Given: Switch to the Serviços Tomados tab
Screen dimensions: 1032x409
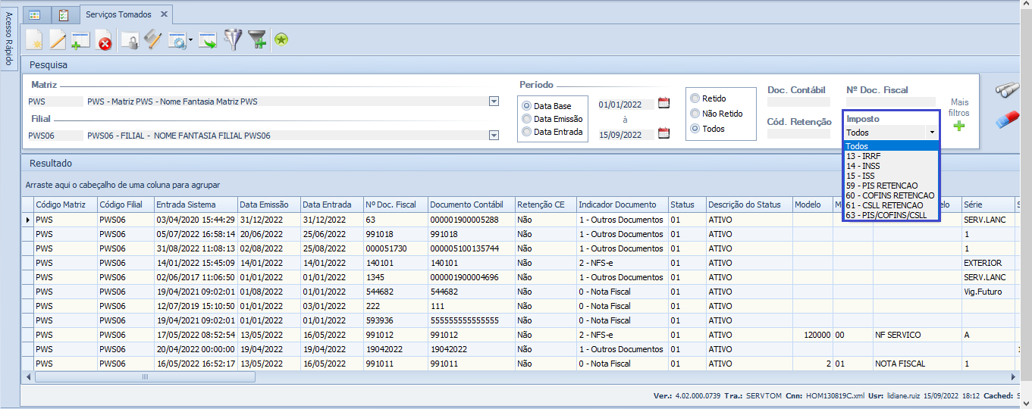Looking at the screenshot, I should (118, 14).
